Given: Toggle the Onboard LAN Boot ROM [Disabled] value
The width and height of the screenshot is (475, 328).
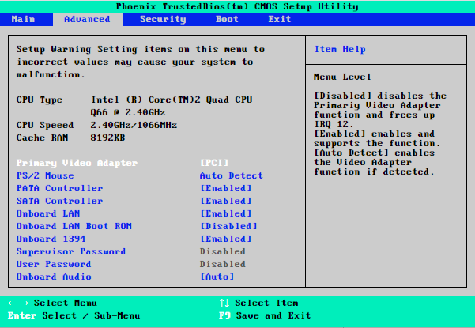Looking at the screenshot, I should (228, 226).
